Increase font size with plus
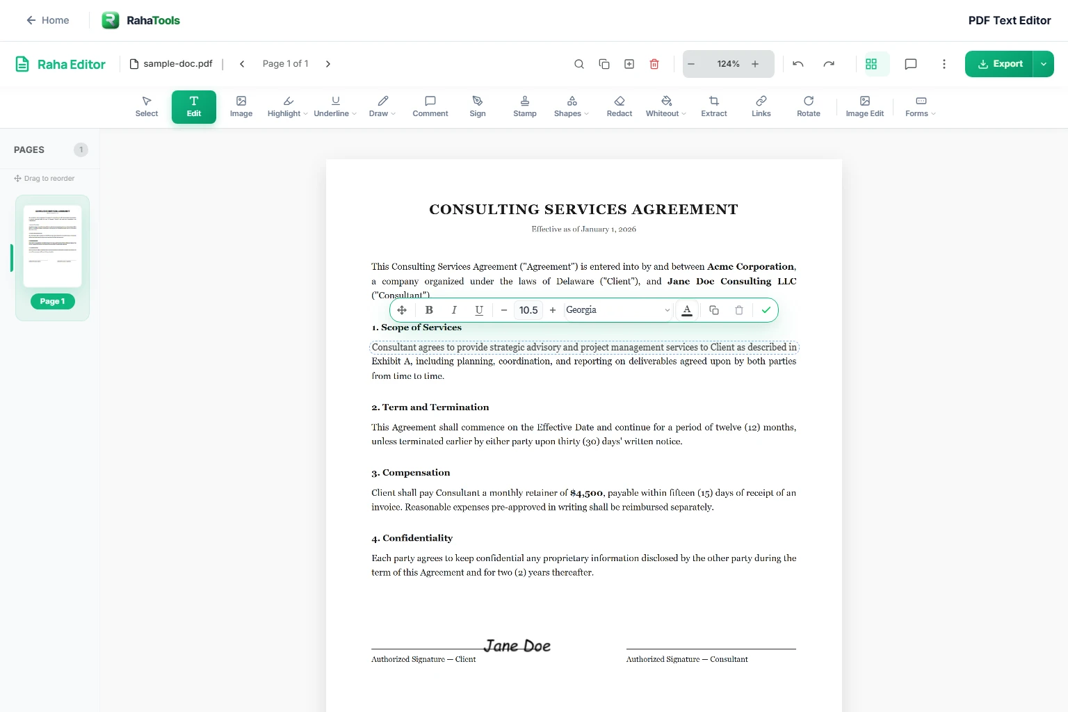This screenshot has height=712, width=1068. [553, 310]
